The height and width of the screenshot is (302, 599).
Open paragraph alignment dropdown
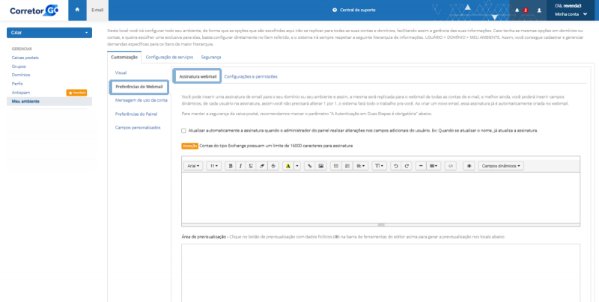360,166
